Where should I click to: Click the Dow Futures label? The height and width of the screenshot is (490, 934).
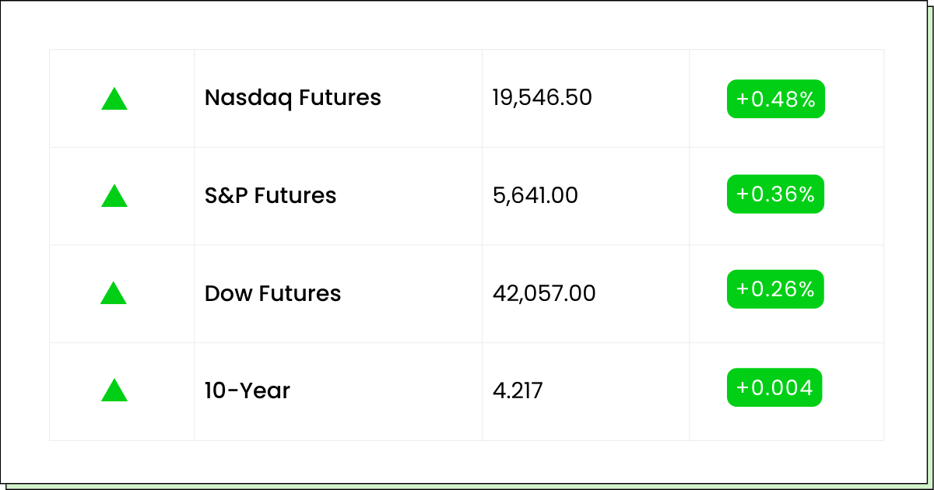click(272, 293)
